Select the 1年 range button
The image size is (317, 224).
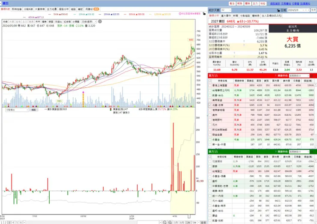[x=188, y=222]
